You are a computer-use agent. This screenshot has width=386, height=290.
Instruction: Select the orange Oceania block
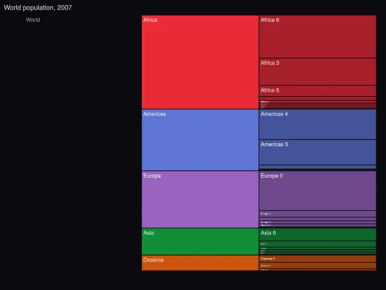[200, 263]
